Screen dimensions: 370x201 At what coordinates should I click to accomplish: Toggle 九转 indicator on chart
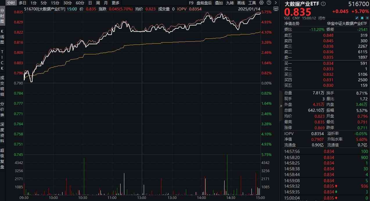click(230, 3)
